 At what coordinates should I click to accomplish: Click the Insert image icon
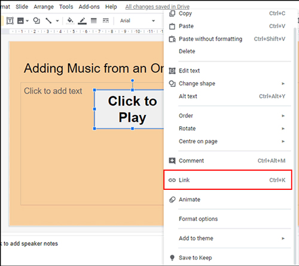click(20, 20)
